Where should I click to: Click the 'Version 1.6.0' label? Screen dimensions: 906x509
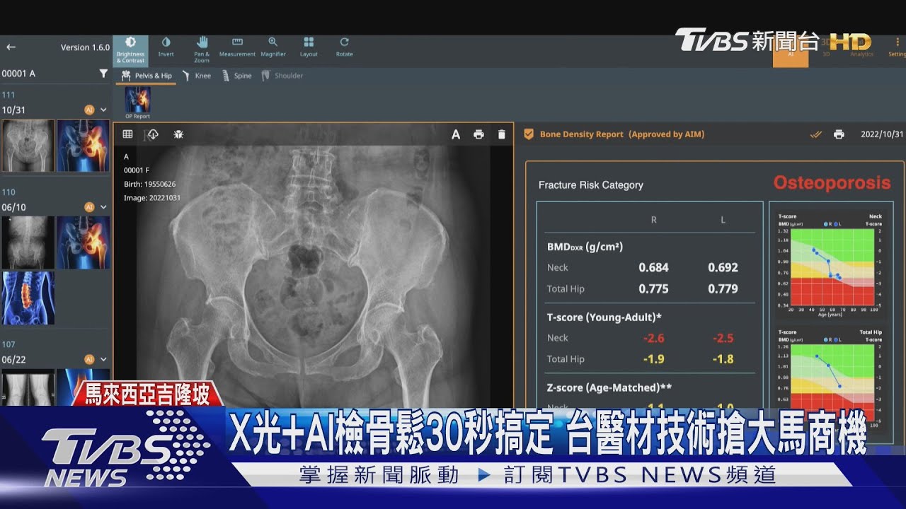click(x=85, y=47)
